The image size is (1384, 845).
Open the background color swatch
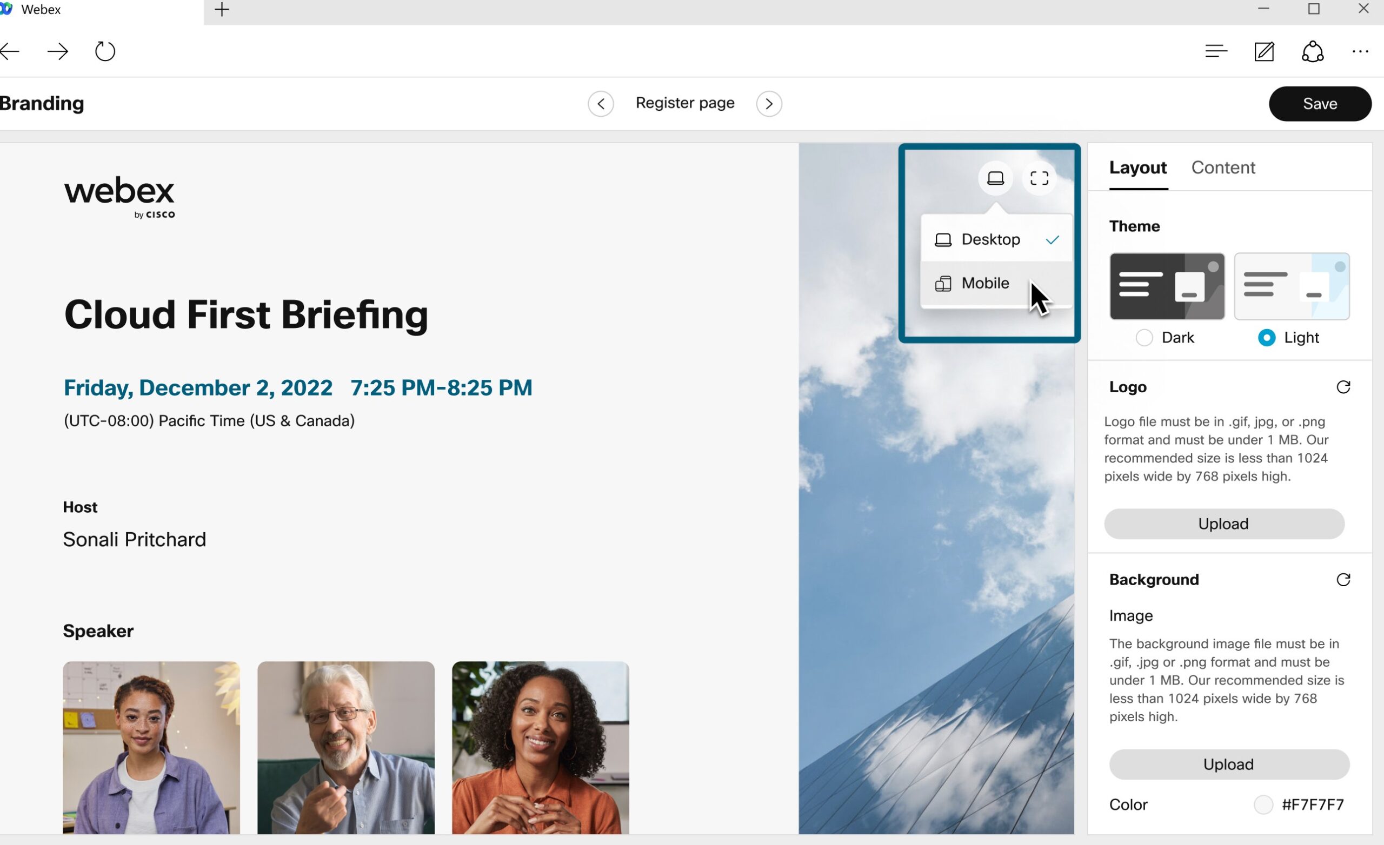[x=1263, y=804]
